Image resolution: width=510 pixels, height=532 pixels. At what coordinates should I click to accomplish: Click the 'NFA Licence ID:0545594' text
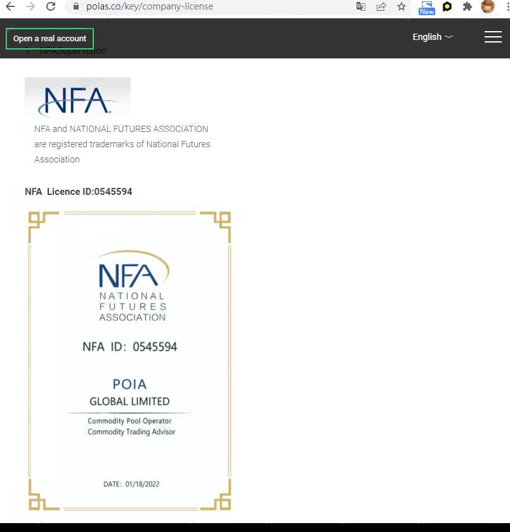pyautogui.click(x=79, y=192)
